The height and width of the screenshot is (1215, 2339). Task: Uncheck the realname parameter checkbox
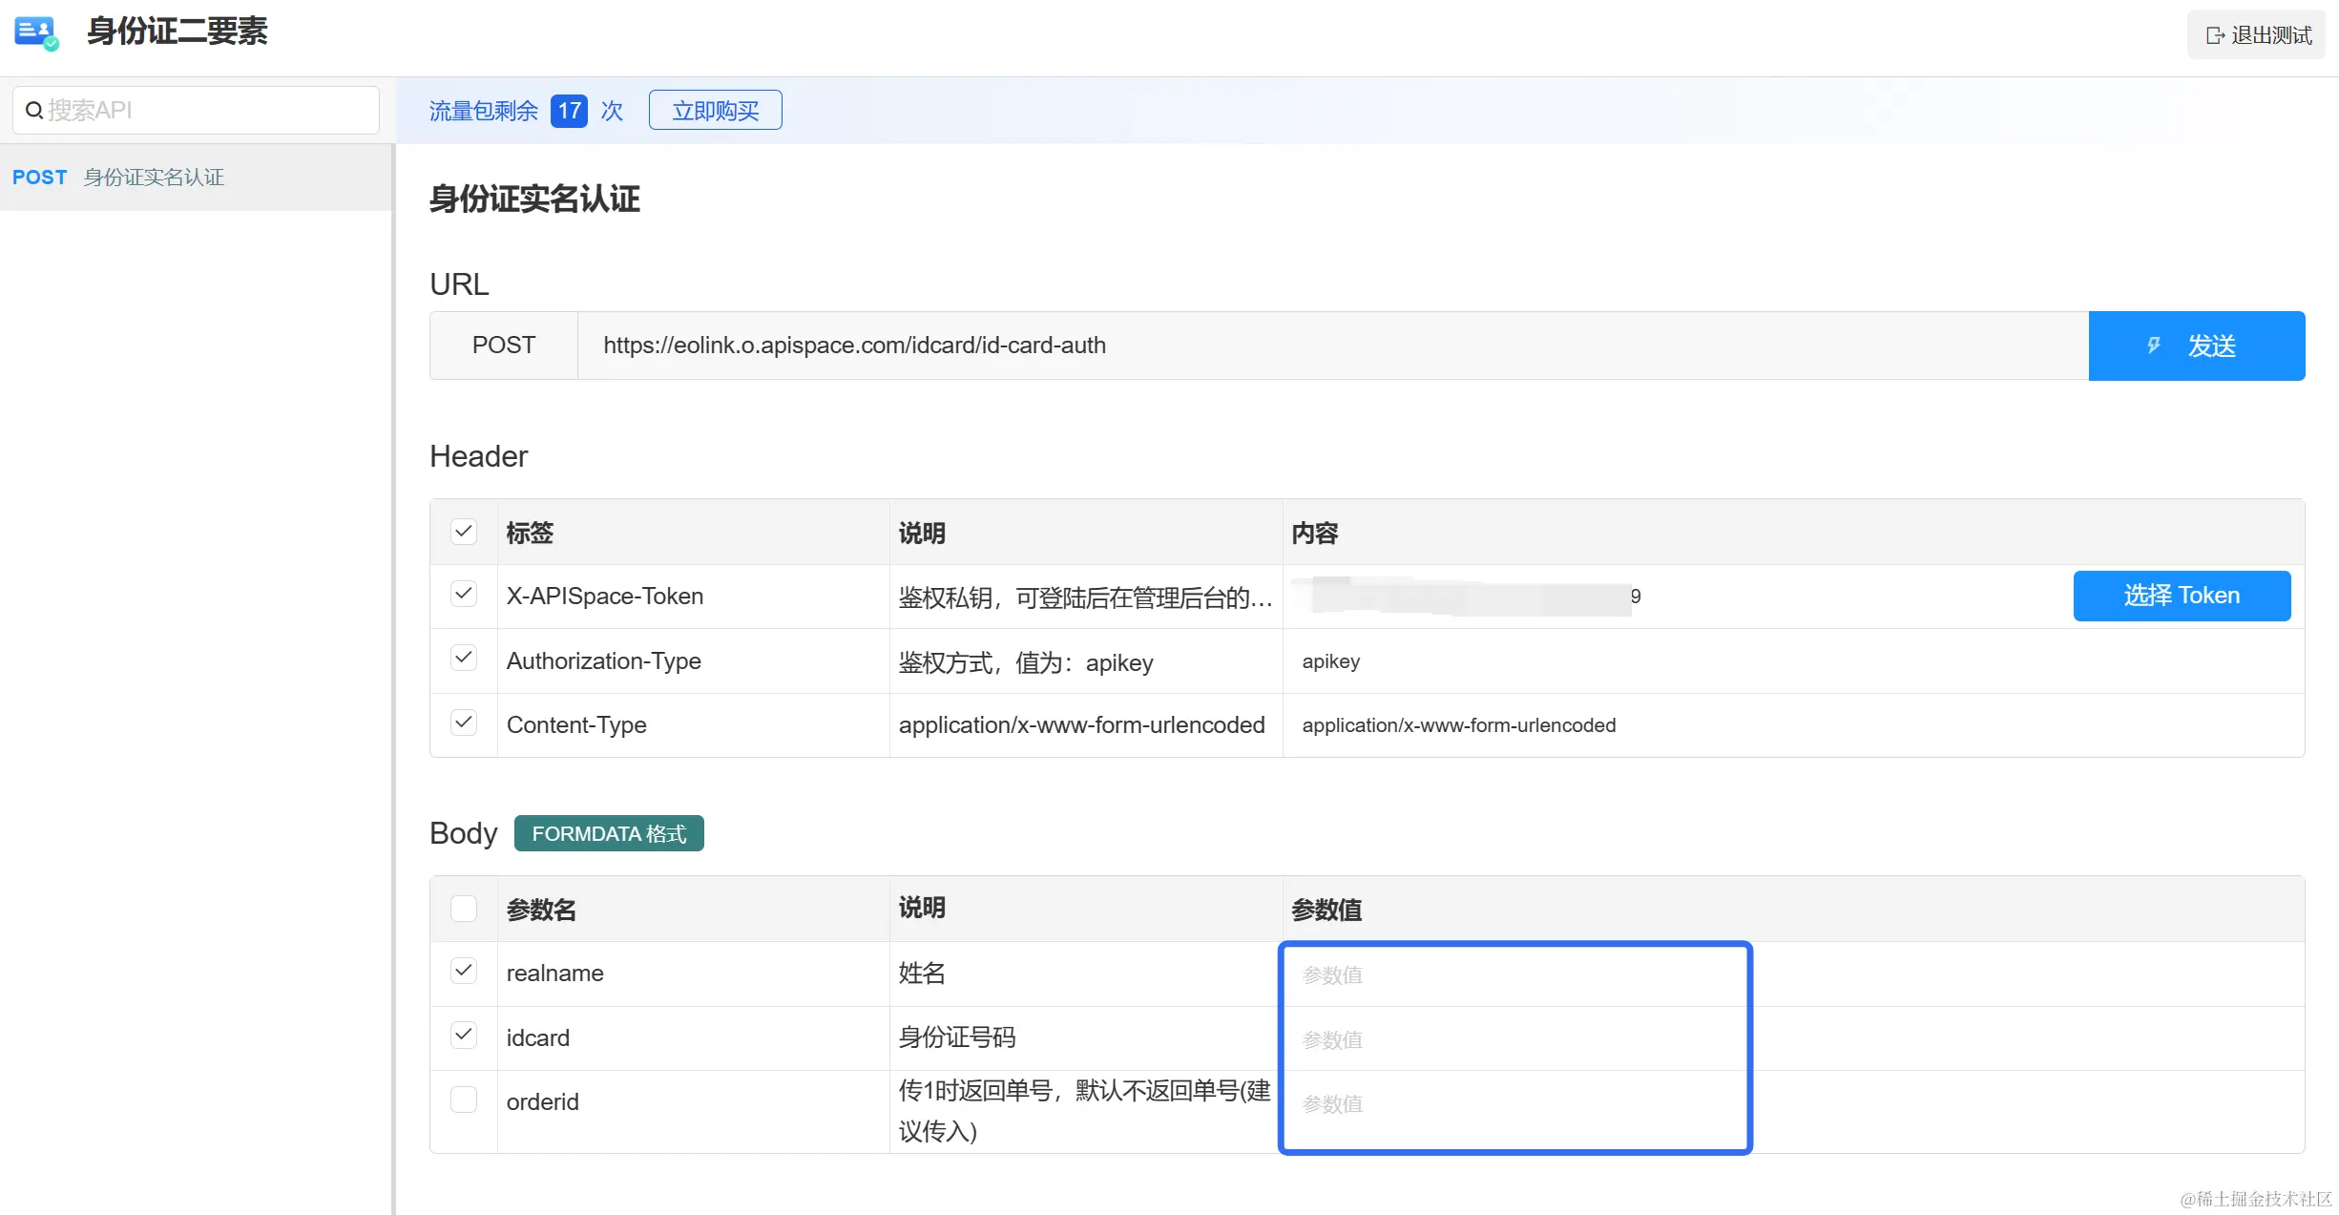pos(464,971)
